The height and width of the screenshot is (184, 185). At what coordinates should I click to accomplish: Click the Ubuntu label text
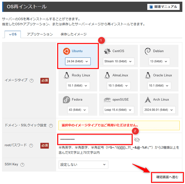point(77,51)
